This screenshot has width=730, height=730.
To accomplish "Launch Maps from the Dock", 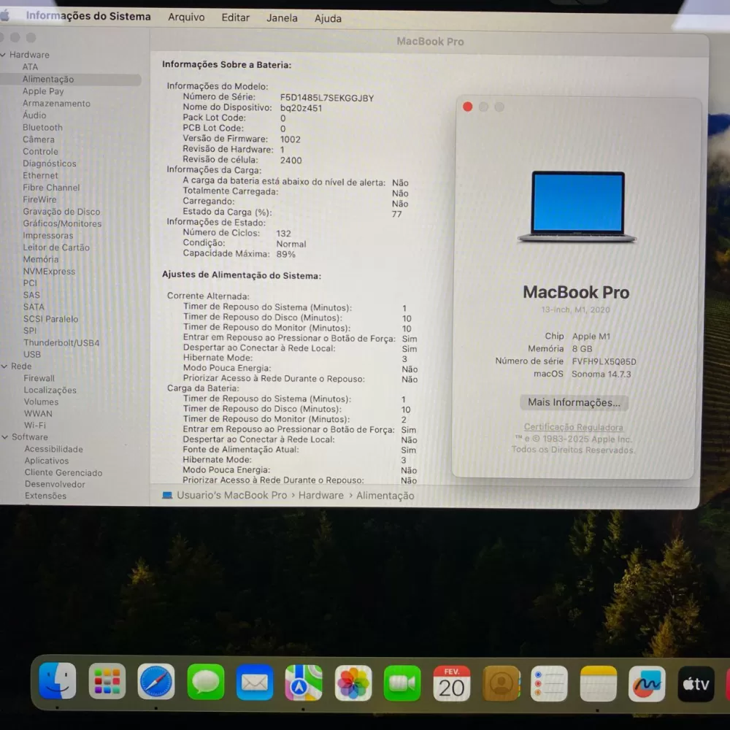I will tap(304, 683).
